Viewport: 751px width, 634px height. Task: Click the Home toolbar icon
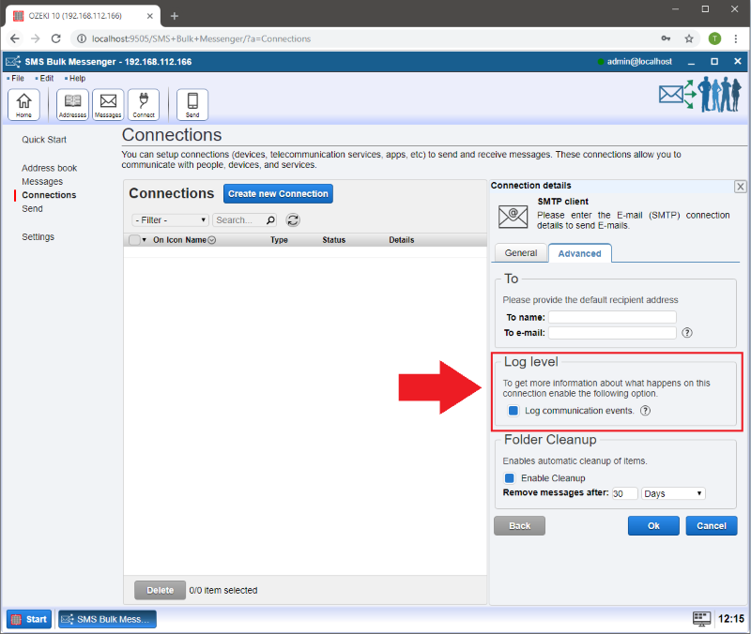point(23,104)
